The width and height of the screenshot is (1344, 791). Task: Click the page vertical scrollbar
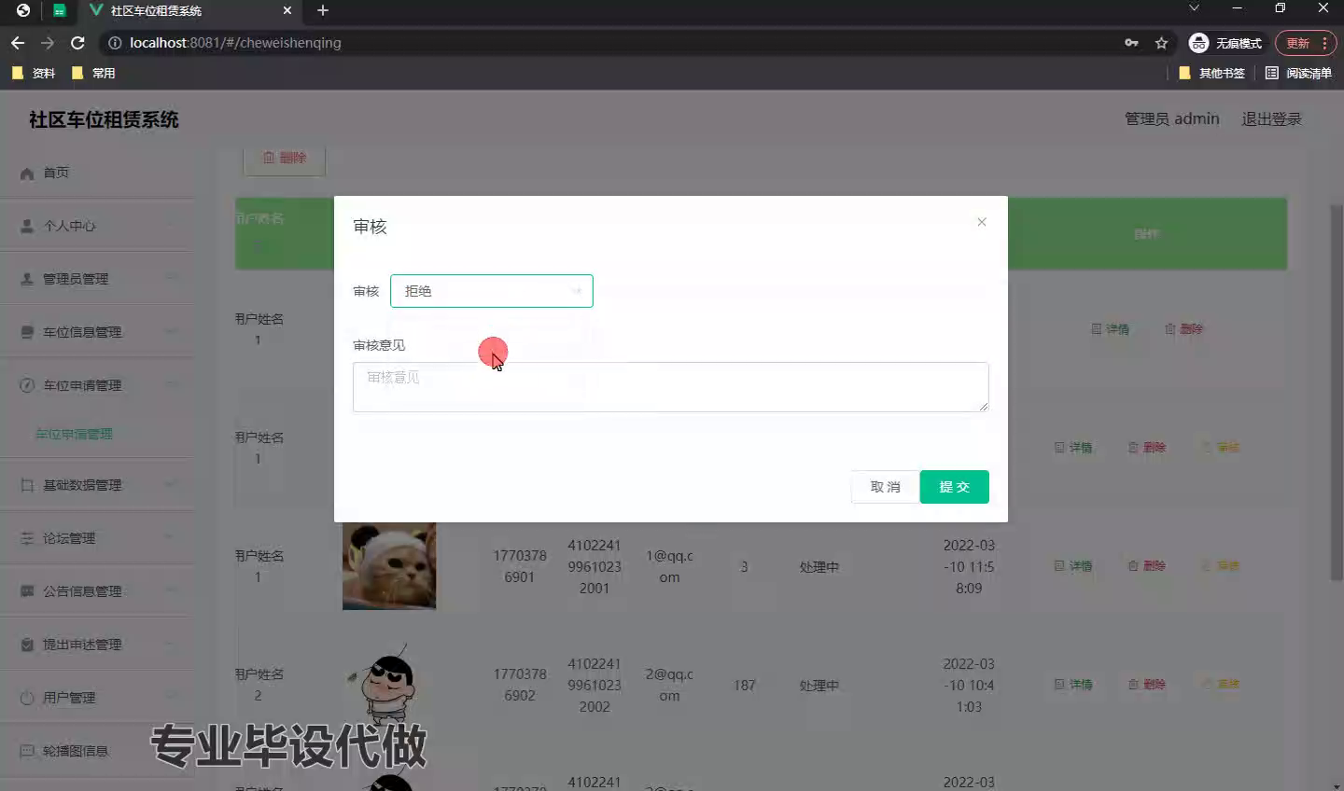point(1336,392)
